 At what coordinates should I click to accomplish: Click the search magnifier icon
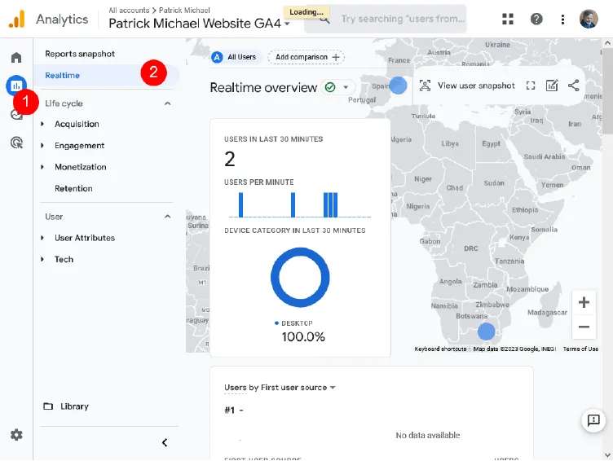[324, 20]
